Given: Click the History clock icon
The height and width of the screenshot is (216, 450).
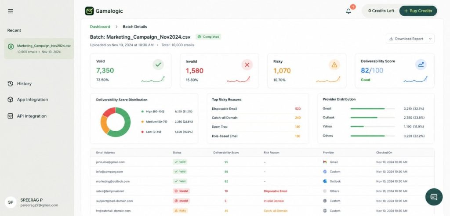Looking at the screenshot, I should (11, 84).
